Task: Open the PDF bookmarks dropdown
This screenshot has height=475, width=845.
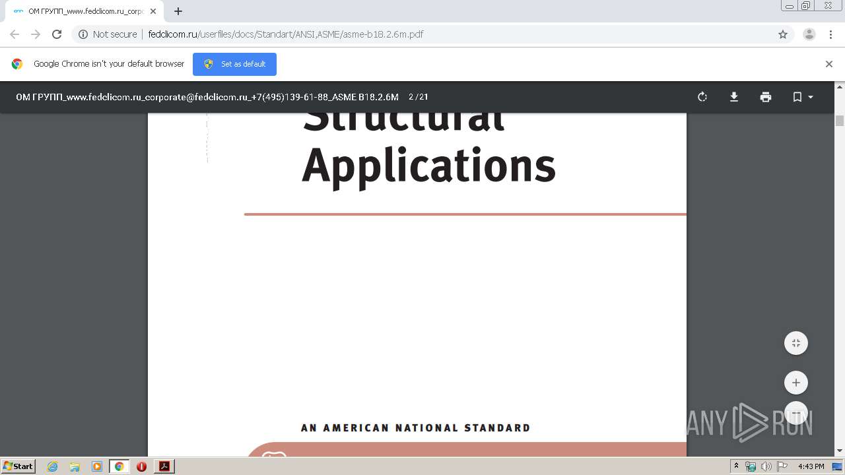Action: (803, 97)
